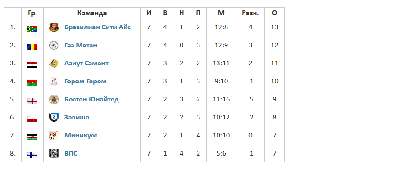Open the Бостон Юнайтед team page
This screenshot has height=174, width=408.
point(91,99)
